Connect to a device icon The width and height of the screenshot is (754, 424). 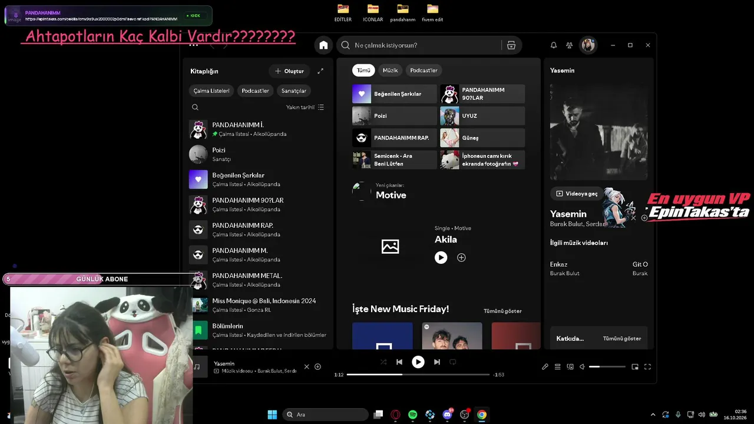(570, 367)
